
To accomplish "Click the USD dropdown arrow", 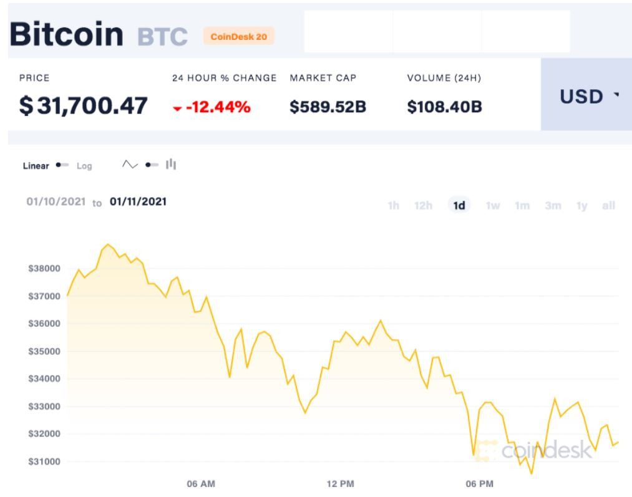I will (616, 95).
